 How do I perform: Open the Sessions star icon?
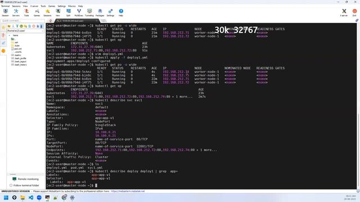tap(47, 12)
